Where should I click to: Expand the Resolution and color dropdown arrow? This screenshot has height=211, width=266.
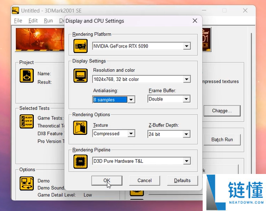coord(187,79)
